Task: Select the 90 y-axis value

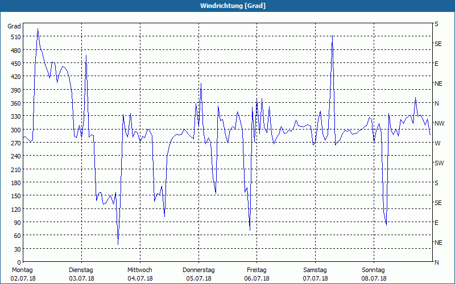Action: click(x=18, y=223)
